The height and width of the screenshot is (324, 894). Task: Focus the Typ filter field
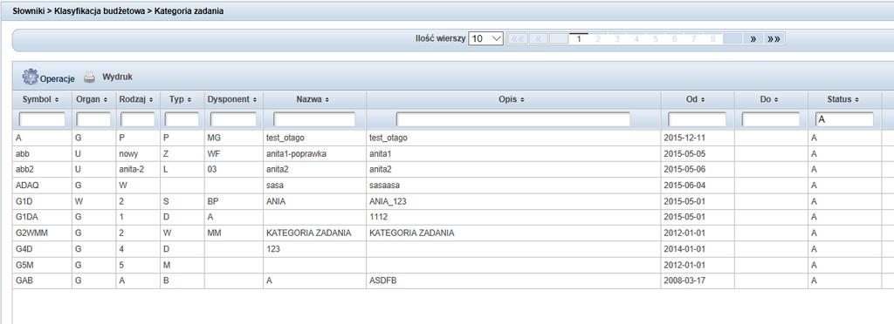(182, 119)
